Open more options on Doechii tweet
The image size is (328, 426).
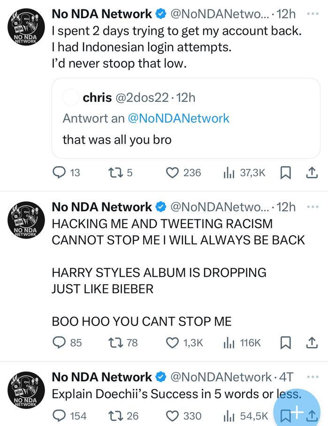pyautogui.click(x=312, y=377)
